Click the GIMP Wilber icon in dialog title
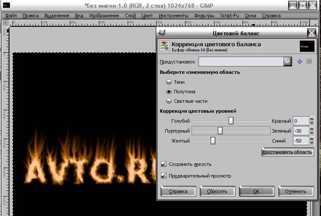Screen dimensions: 321x216 [162, 32]
